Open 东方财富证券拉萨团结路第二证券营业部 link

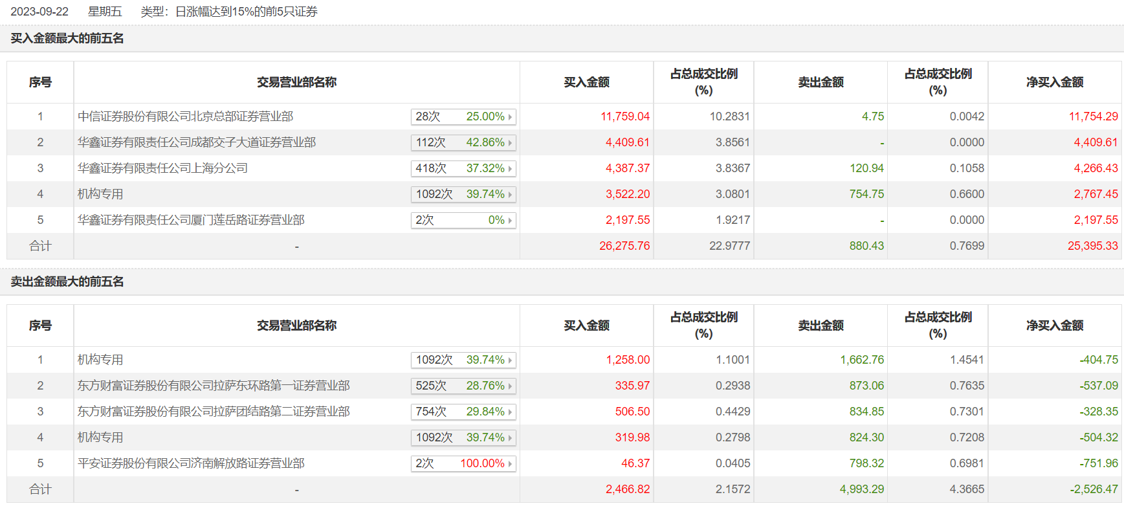(214, 412)
